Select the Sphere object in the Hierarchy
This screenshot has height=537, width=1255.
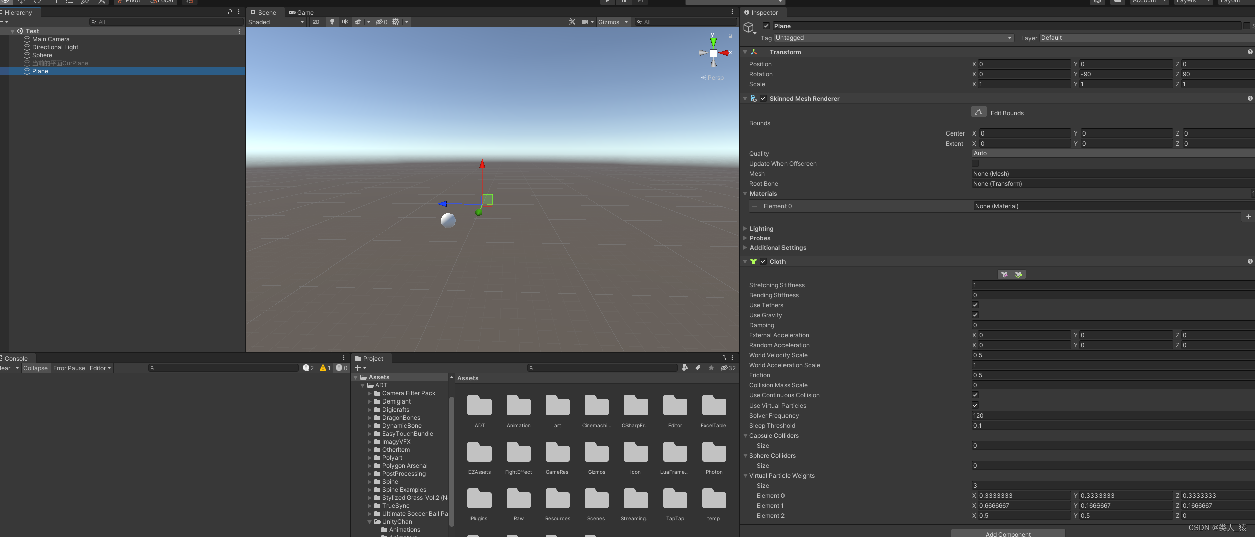coord(41,55)
